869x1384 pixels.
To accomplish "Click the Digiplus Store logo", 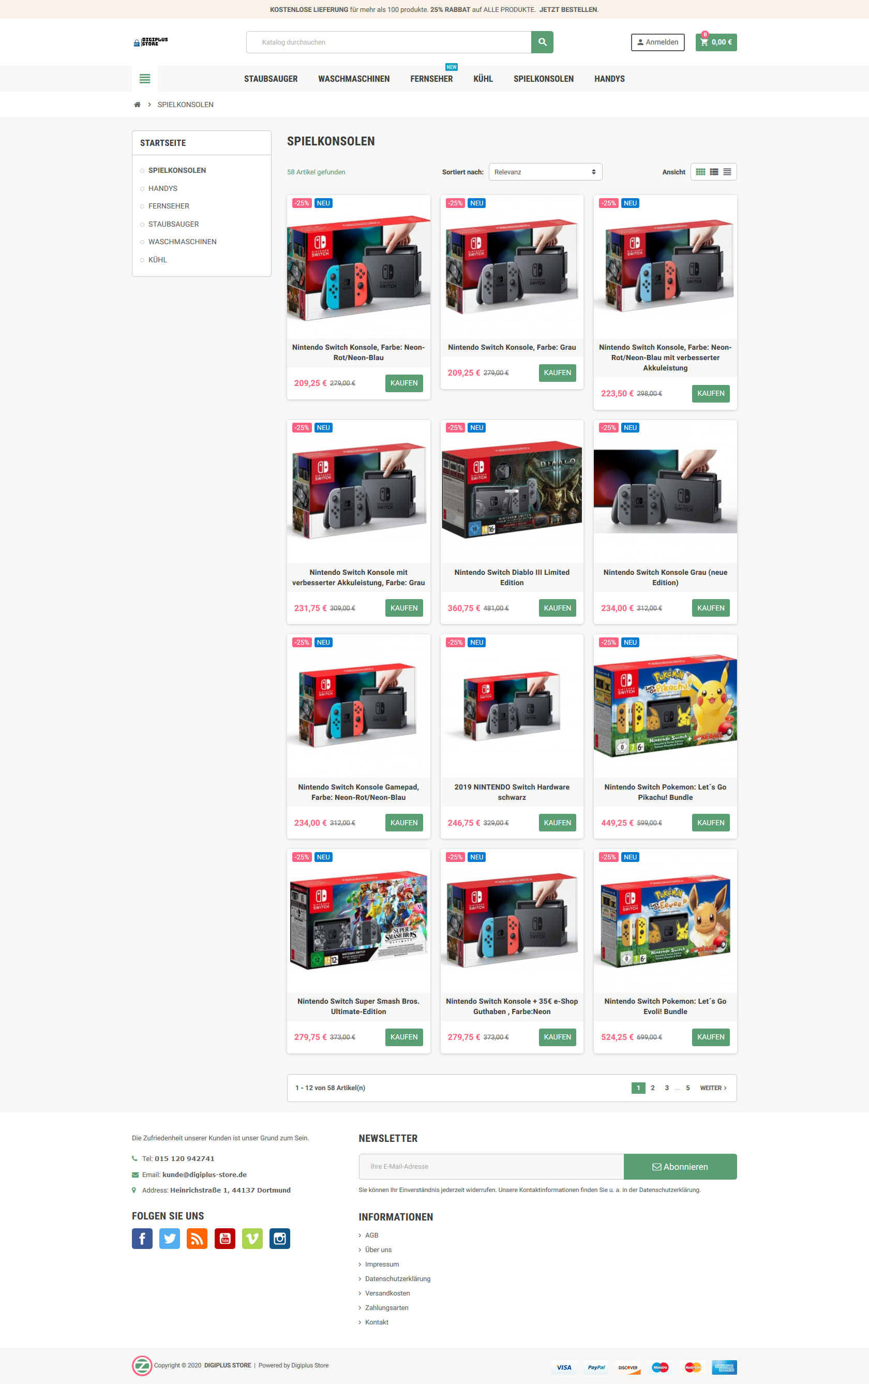I will pos(151,42).
